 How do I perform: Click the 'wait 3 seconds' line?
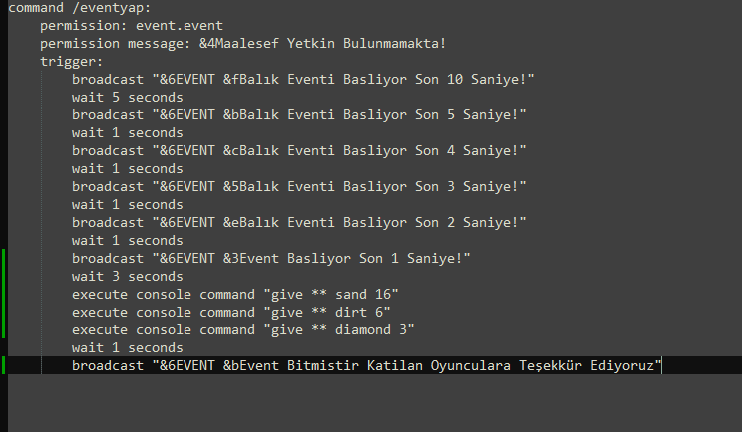tap(128, 277)
